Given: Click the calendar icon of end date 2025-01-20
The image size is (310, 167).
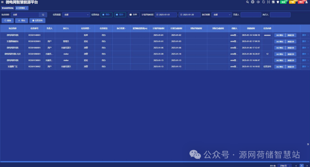Looking at the screenshot, I should coord(181,15).
